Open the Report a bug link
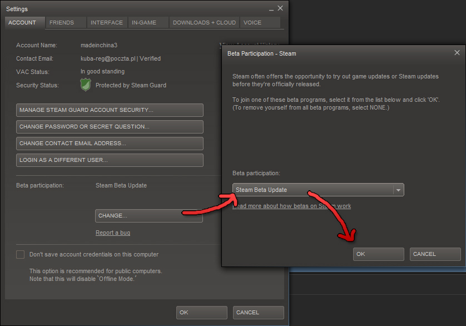The width and height of the screenshot is (466, 326). 113,233
